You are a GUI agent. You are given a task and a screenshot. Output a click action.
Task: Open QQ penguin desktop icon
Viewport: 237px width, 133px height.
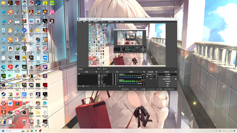10,50
